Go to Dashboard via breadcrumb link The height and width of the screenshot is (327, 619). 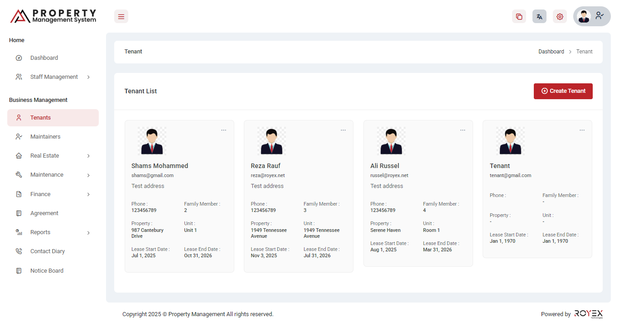pos(551,52)
